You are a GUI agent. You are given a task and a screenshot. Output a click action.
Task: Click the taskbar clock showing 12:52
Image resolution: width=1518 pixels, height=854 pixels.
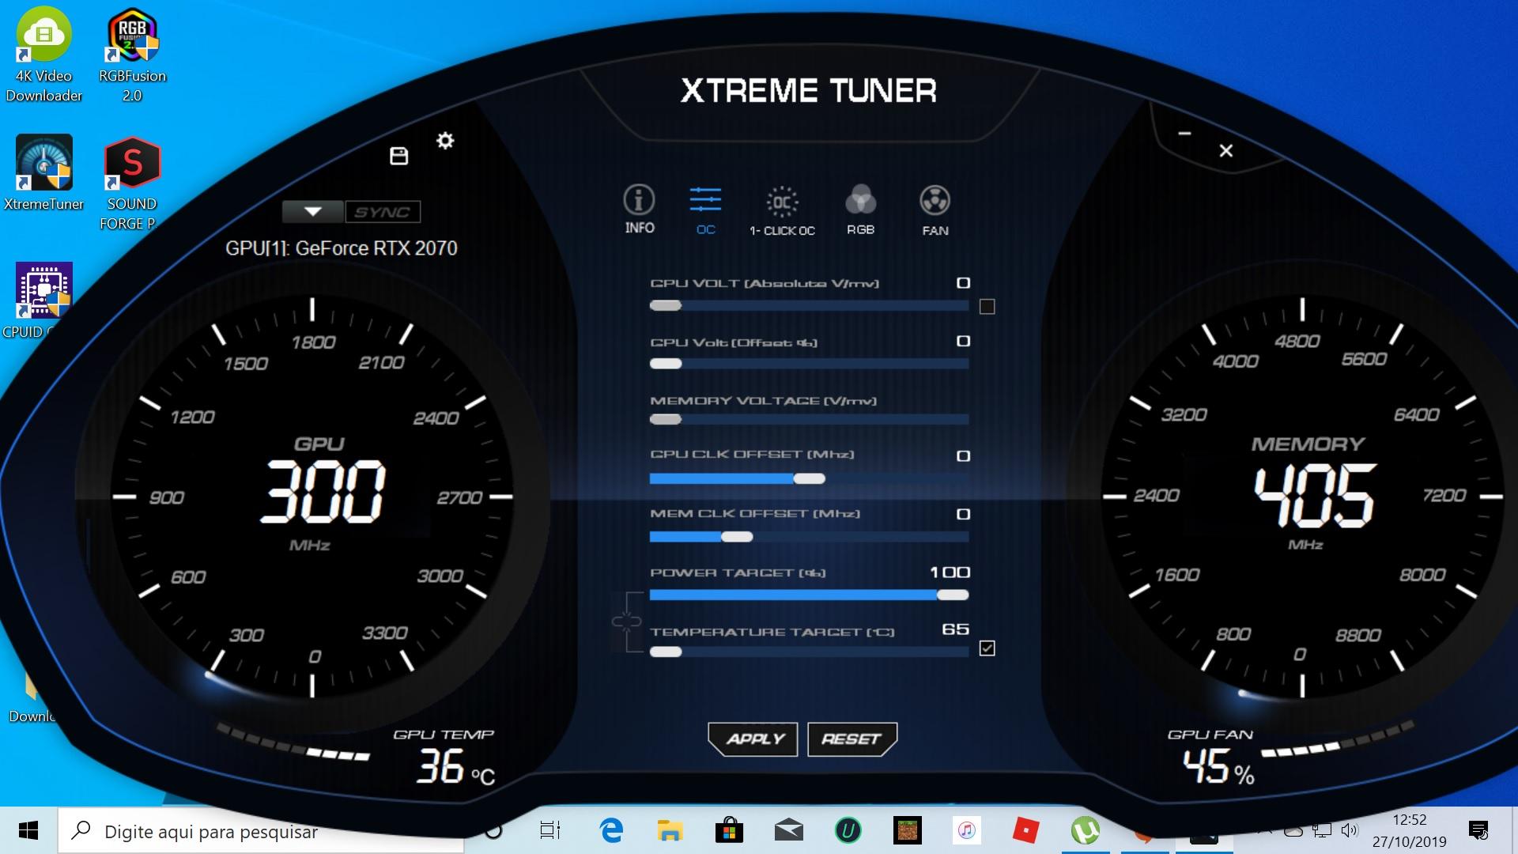coord(1410,820)
